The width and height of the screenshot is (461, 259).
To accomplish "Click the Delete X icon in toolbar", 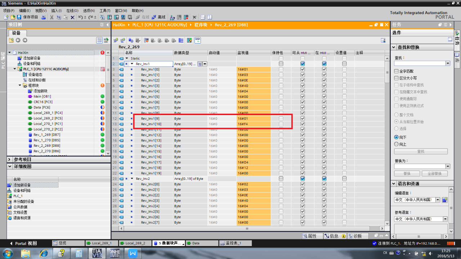I will point(72,17).
